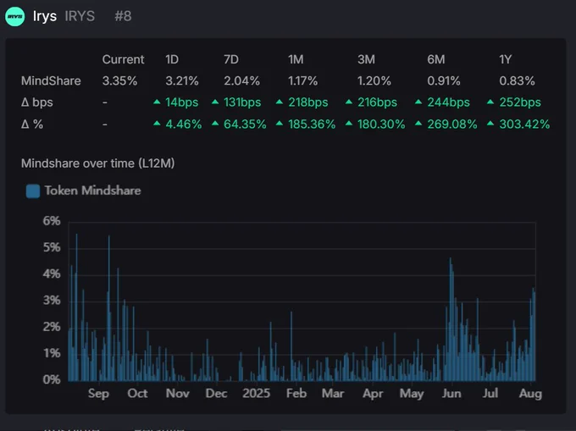Click the 1D mindshare value 3.21%

(x=182, y=80)
